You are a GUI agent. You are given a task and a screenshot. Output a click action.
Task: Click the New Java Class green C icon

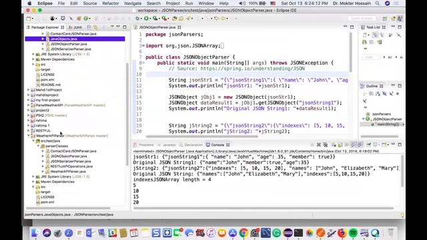pyautogui.click(x=86, y=18)
